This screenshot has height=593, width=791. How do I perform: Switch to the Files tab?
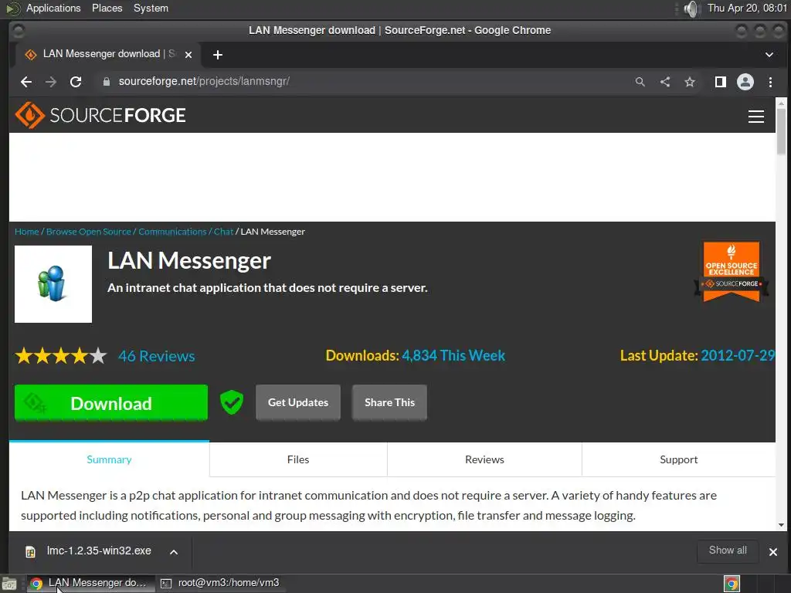coord(298,459)
